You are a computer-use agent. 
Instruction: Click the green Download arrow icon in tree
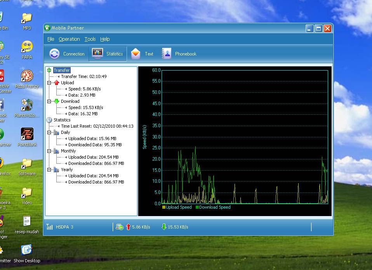pyautogui.click(x=56, y=101)
